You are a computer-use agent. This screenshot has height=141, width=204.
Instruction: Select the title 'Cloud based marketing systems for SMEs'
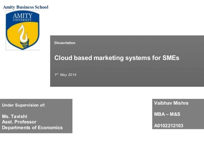point(117,58)
